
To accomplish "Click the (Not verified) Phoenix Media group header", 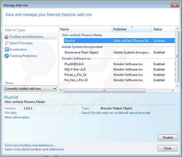I will tap(82, 35).
